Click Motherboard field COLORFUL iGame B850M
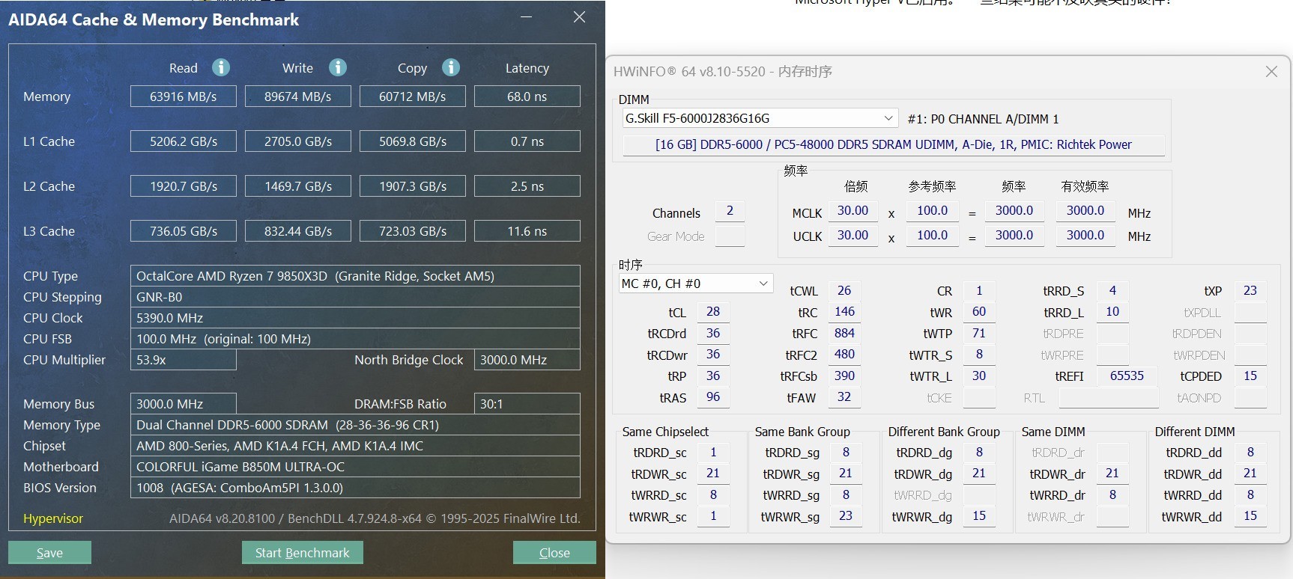 click(x=355, y=467)
